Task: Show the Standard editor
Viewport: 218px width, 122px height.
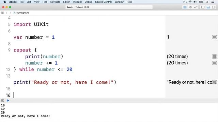Action: tap(185, 7)
